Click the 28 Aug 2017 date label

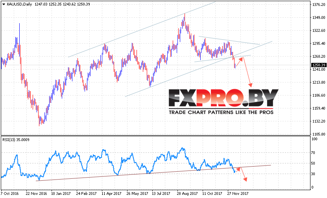187,194
